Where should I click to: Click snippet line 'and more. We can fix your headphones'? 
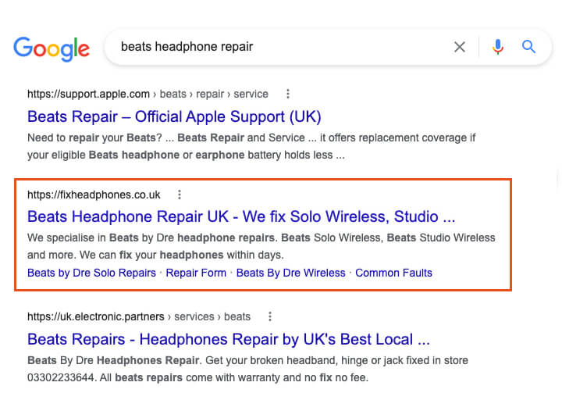126,255
